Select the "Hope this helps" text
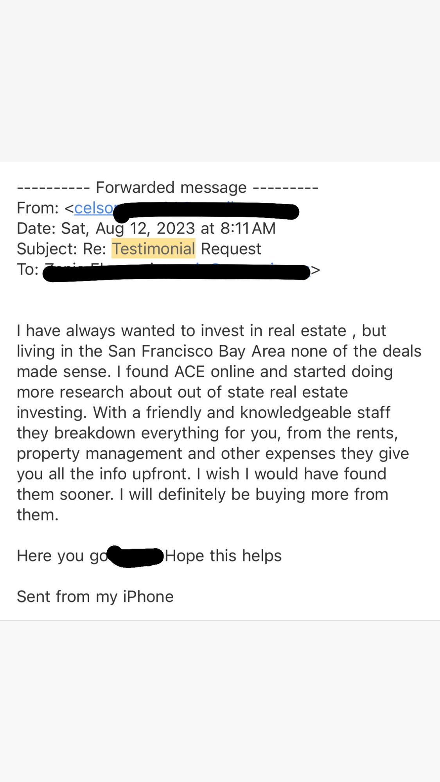 pos(223,556)
